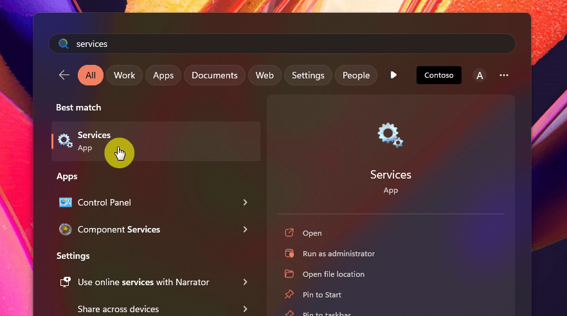Switch to the Settings filter tab
Screen dimensions: 567x316
(308, 75)
